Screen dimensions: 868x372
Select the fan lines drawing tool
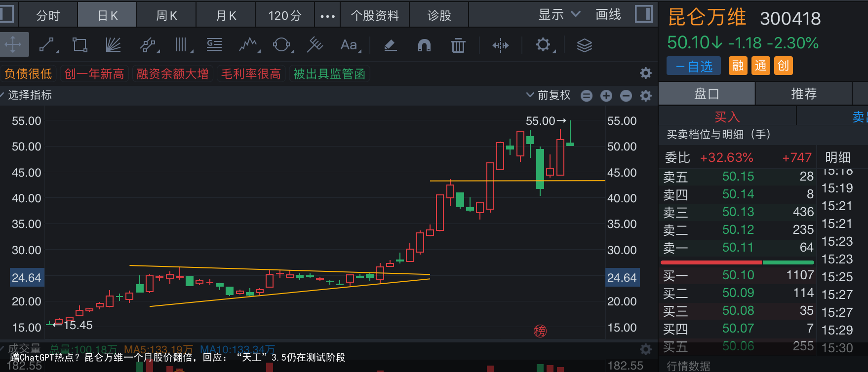click(x=114, y=45)
